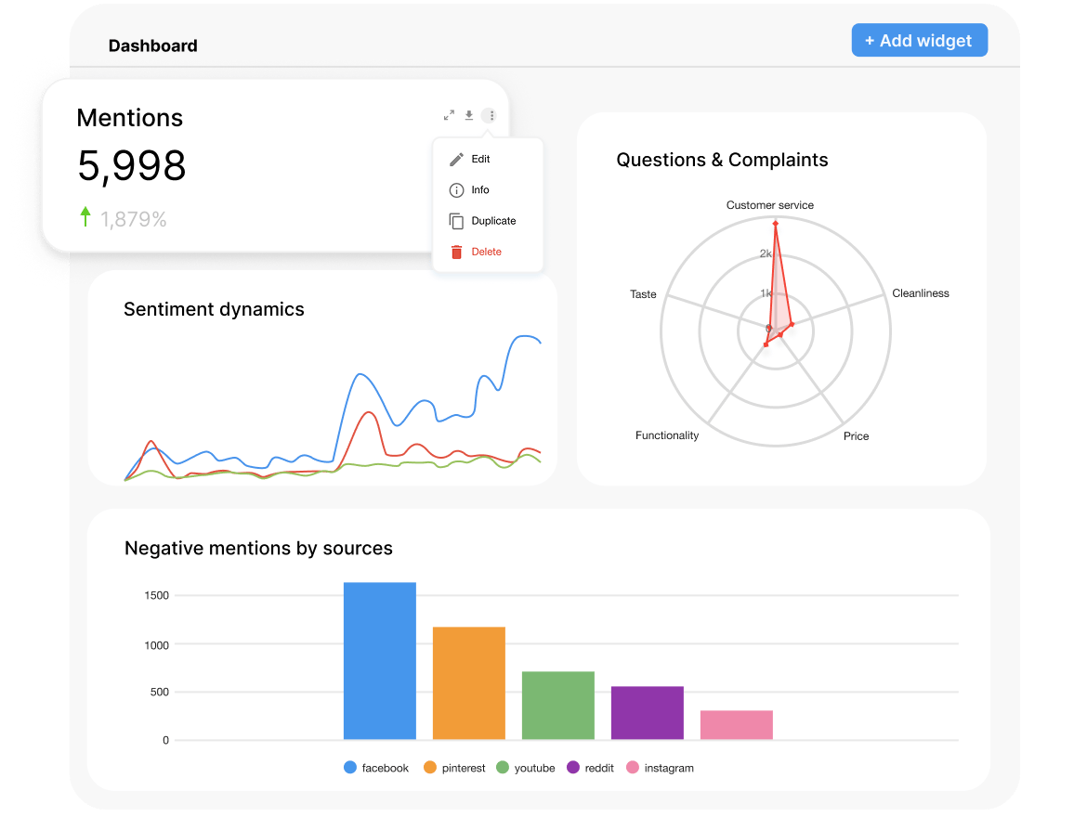Open the Mentions widget in expanded view

[448, 115]
